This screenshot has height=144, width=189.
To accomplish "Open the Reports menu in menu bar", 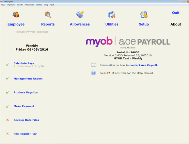I will pyautogui.click(x=20, y=5).
